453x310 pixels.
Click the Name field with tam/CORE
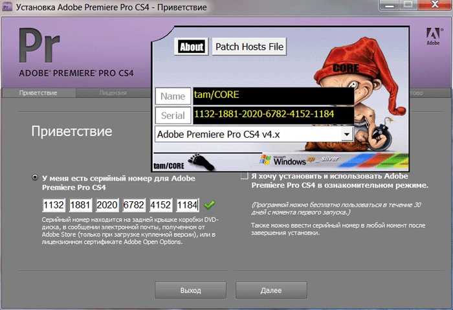pyautogui.click(x=273, y=96)
